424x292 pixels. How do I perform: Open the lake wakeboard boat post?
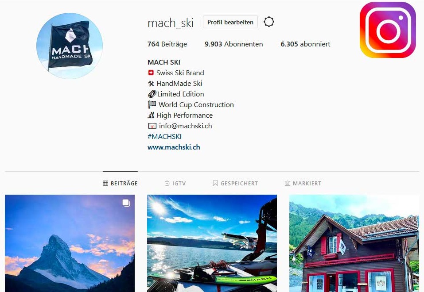[x=212, y=243]
